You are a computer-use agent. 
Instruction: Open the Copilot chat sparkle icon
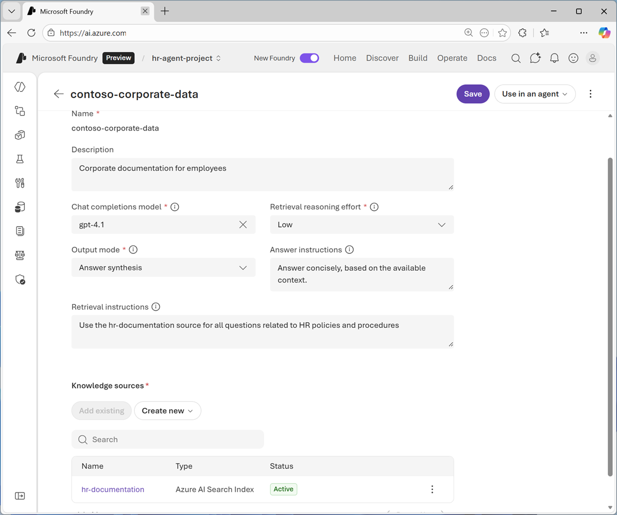(535, 58)
